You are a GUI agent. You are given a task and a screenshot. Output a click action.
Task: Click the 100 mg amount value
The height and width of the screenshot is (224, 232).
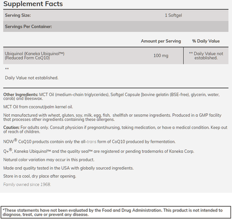coord(161,56)
